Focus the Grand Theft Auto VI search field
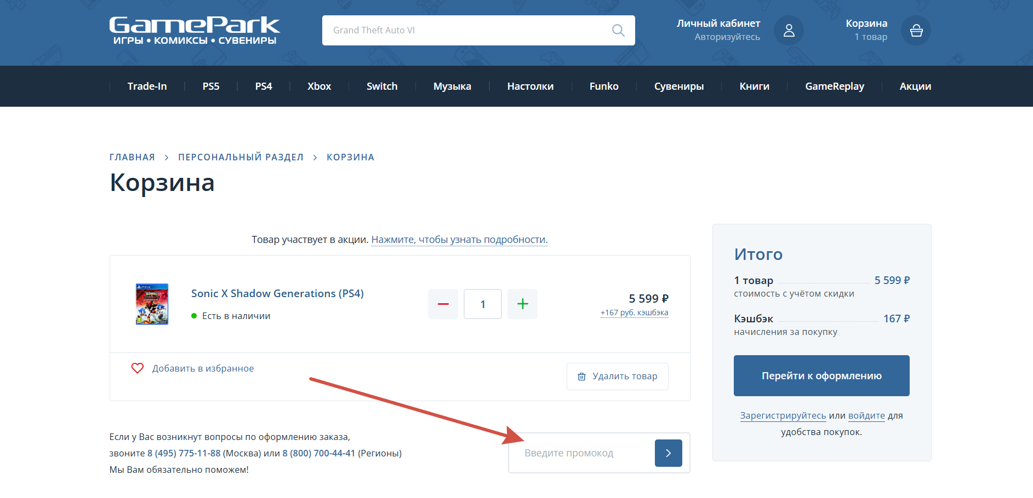The width and height of the screenshot is (1033, 498). coord(478,30)
